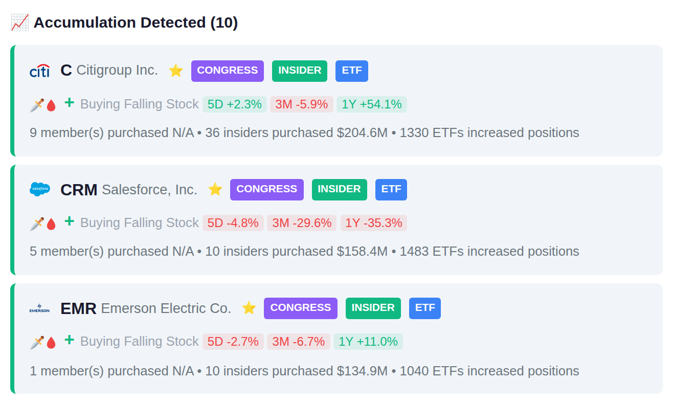
Task: Click the Salesforce cloud logo icon
Action: (40, 190)
